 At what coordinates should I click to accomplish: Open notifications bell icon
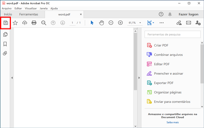point(170,14)
